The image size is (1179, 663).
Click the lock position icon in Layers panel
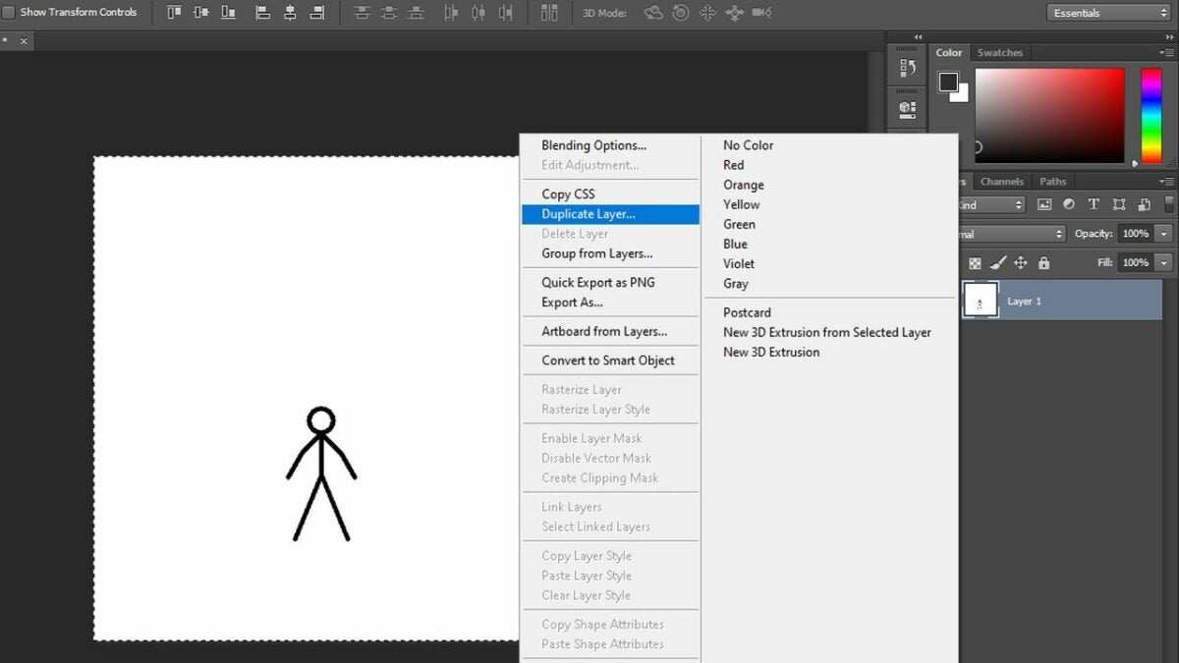[1021, 262]
